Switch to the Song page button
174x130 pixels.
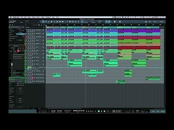tap(155, 22)
